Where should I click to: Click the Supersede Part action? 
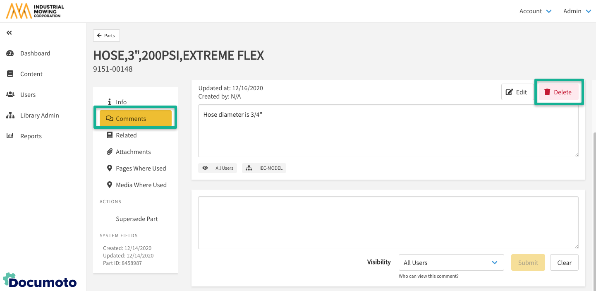pos(136,219)
